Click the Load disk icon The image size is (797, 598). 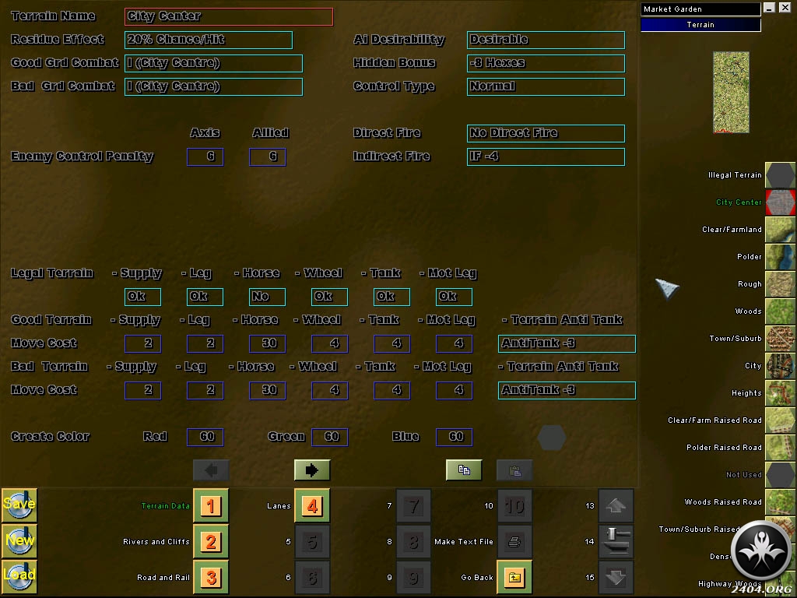pos(19,577)
